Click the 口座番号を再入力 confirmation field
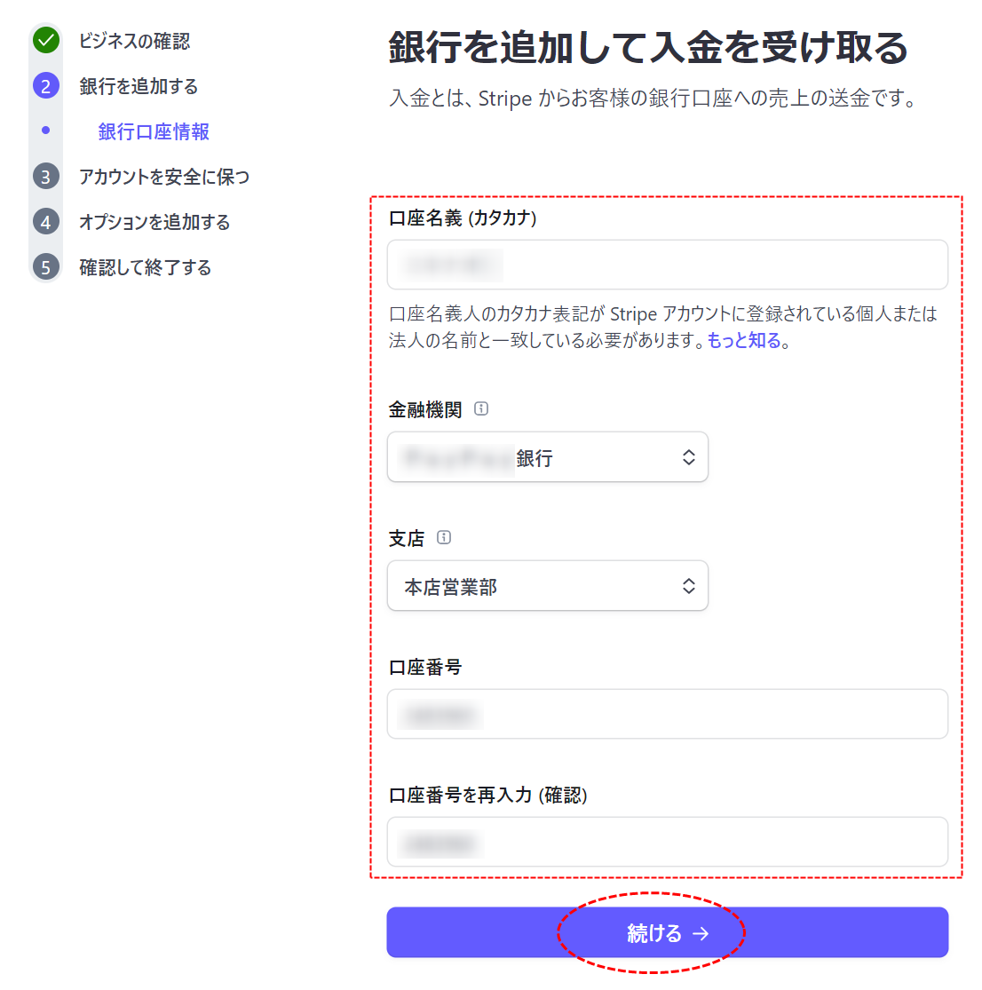 (x=668, y=842)
